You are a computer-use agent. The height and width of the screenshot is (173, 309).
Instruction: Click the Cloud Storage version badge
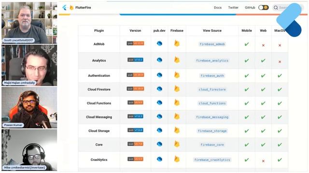(135, 130)
